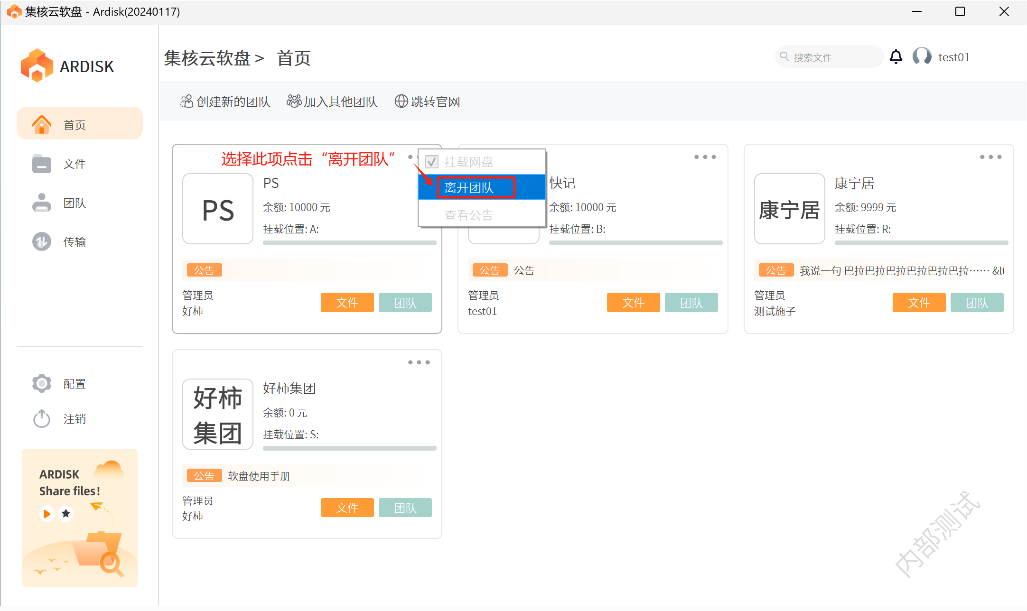Choose 查看公告 from the context menu
The image size is (1027, 611).
[x=468, y=215]
